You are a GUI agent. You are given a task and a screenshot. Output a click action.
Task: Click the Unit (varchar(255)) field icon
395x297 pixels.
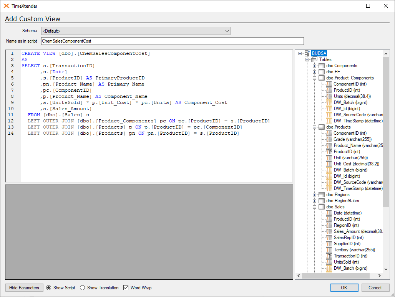coord(329,158)
